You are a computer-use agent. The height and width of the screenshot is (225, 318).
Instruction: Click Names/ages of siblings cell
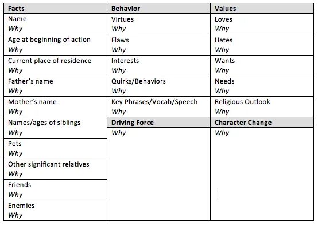(x=55, y=128)
